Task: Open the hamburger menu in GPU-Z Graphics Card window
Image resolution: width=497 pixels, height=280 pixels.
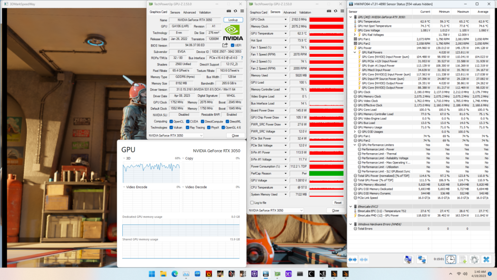Action: pos(242,11)
